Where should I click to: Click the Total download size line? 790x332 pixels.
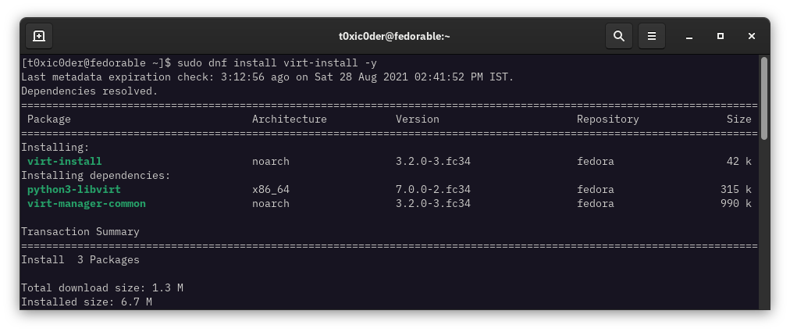pyautogui.click(x=101, y=288)
